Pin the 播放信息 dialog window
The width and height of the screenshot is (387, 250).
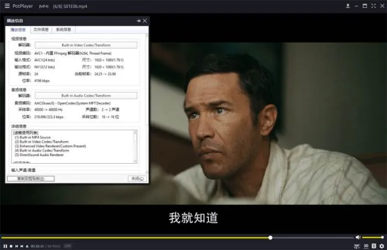(138, 21)
